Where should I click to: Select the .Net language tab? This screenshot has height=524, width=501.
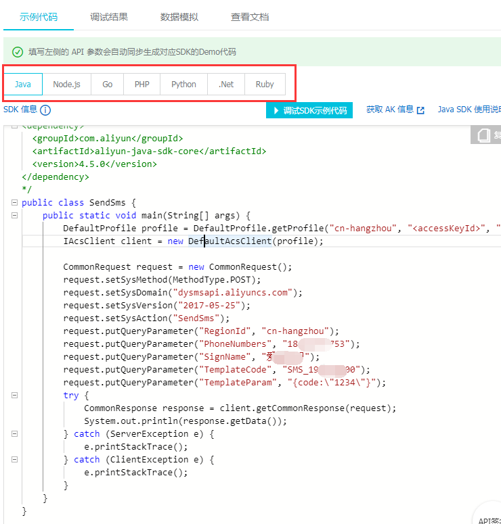(226, 85)
